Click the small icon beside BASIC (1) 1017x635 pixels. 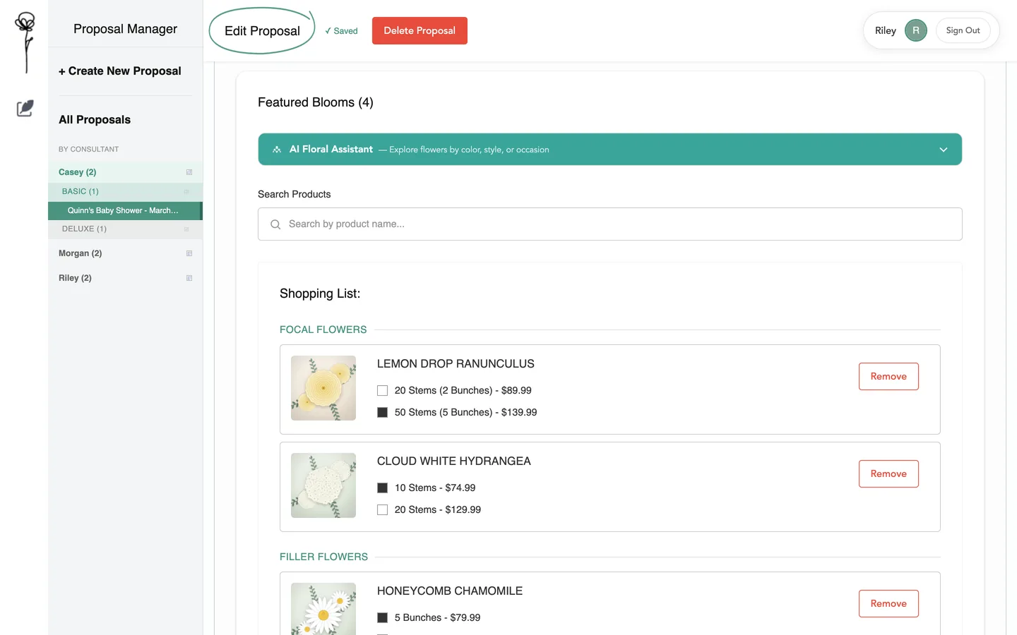pos(186,191)
